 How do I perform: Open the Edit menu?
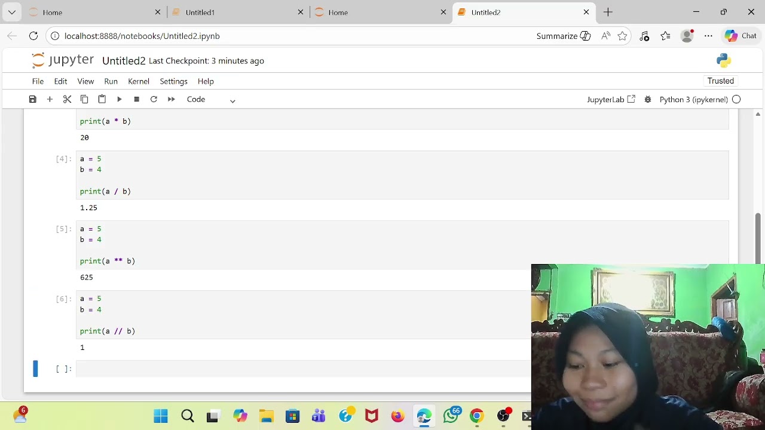(x=60, y=81)
